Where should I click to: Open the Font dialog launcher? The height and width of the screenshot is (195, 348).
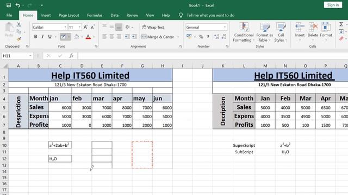pyautogui.click(x=96, y=47)
